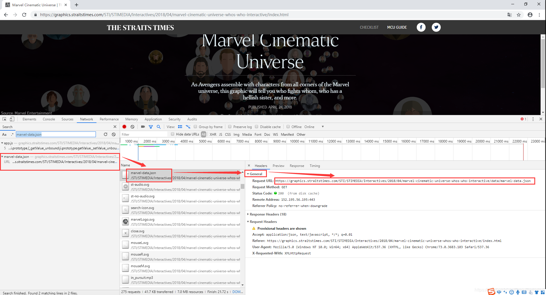The image size is (546, 295).
Task: Open the Timing tab
Action: tap(315, 166)
